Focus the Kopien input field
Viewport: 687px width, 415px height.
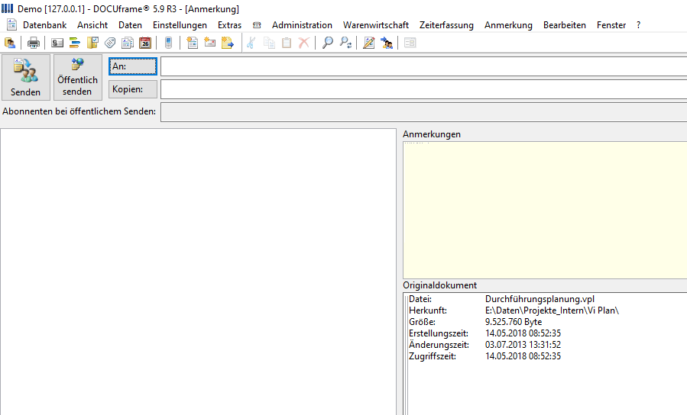tap(423, 89)
